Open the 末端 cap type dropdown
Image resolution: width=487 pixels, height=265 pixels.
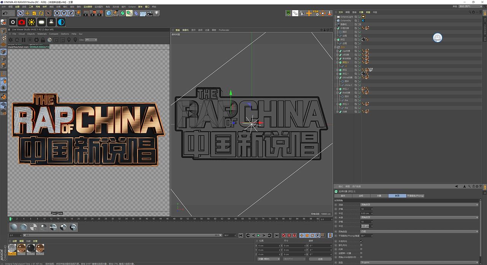tap(419, 218)
